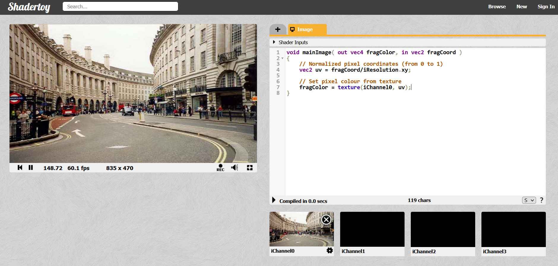Open iChannel0 sampler settings gear
This screenshot has height=266, width=558.
[x=329, y=251]
